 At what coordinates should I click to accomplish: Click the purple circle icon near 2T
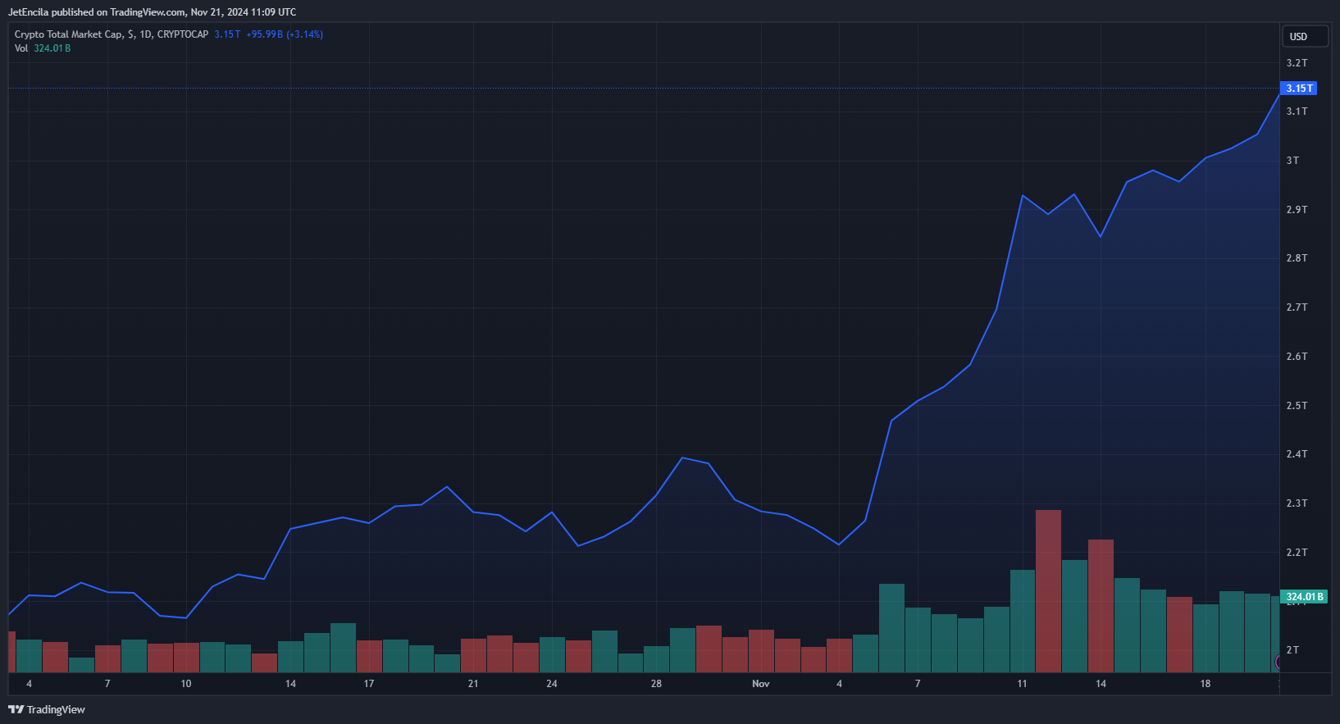point(1278,662)
